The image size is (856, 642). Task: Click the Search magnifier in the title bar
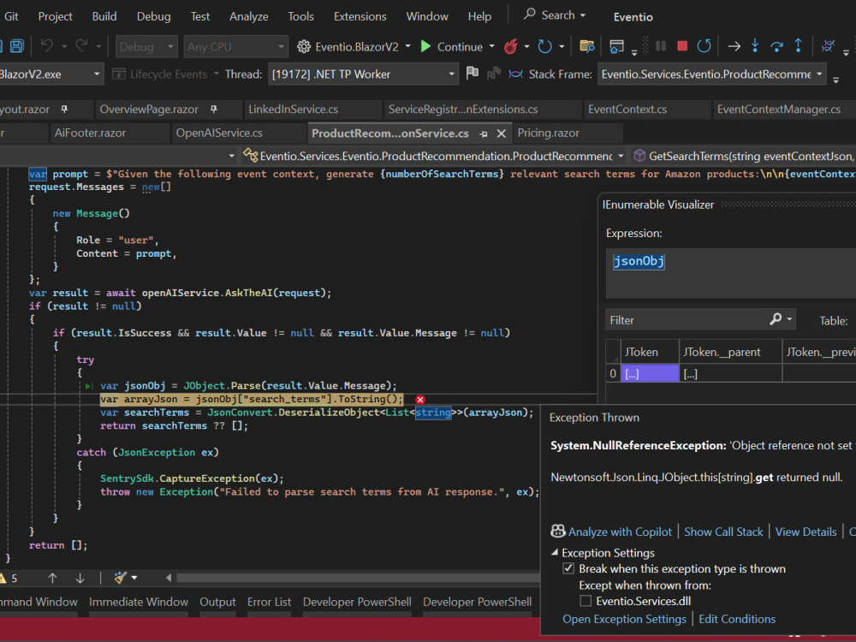coord(530,15)
